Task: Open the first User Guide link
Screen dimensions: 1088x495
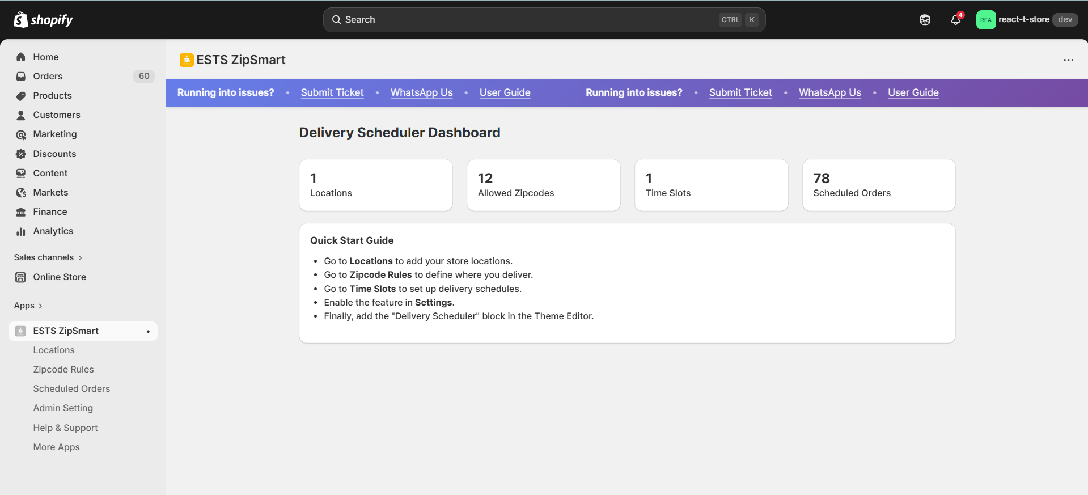Action: tap(505, 92)
